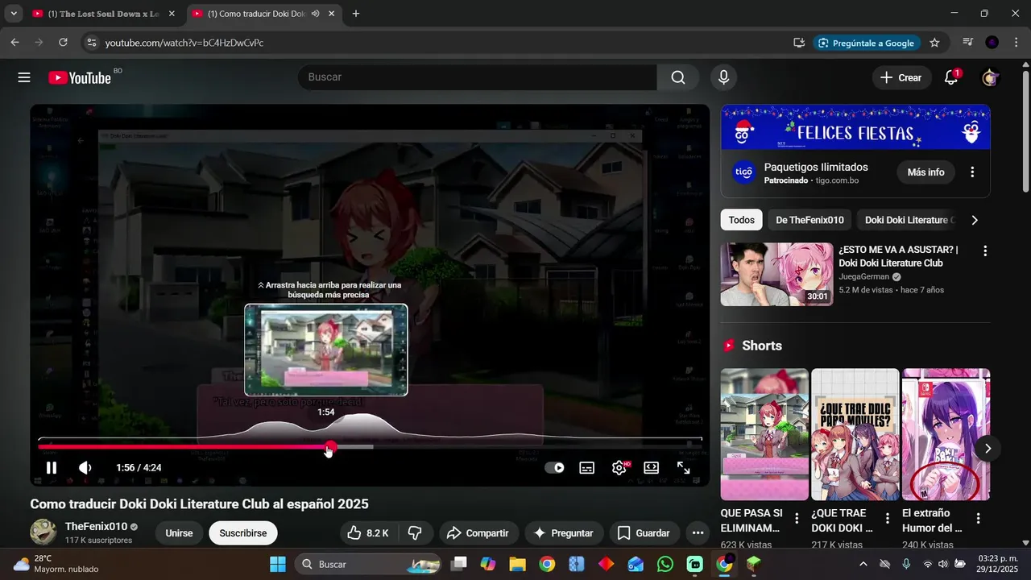Open options for ¿ESTO ME VA A ASUSTAR? video
1031x580 pixels.
tap(984, 251)
